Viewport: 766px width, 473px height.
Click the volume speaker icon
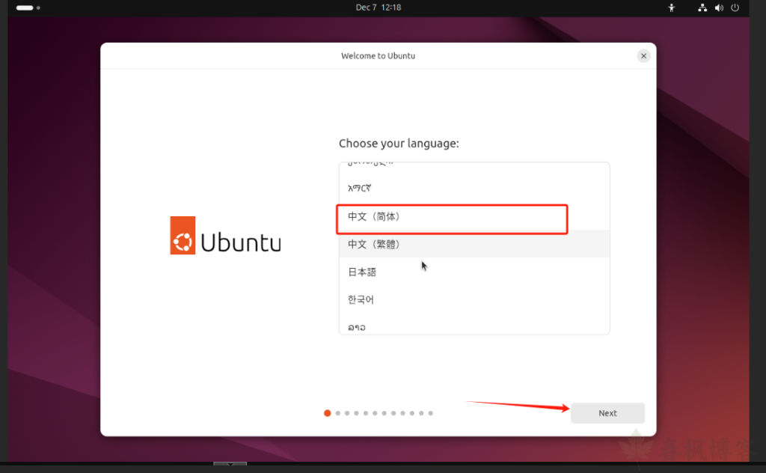coord(719,7)
